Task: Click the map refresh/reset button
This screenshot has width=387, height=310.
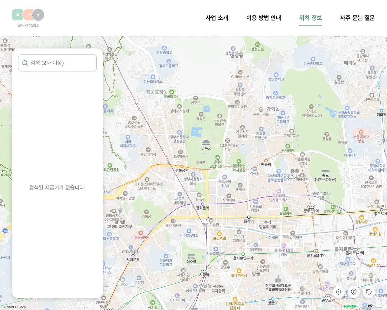Action: 369,292
